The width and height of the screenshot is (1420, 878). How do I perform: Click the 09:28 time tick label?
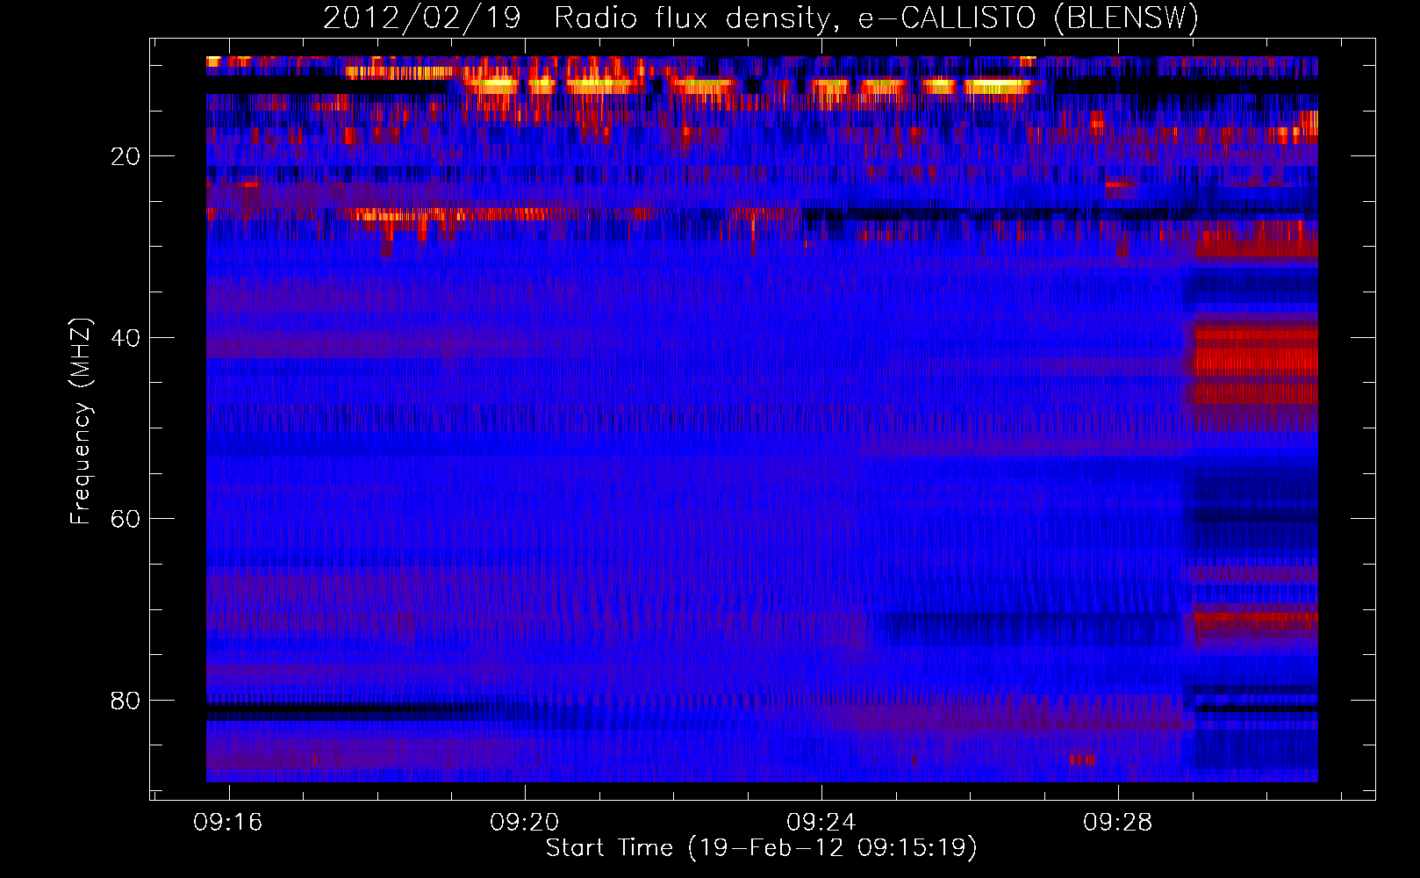tap(1118, 823)
